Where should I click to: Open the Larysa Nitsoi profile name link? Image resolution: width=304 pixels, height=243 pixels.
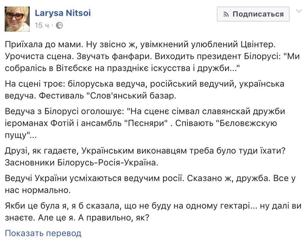(63, 13)
